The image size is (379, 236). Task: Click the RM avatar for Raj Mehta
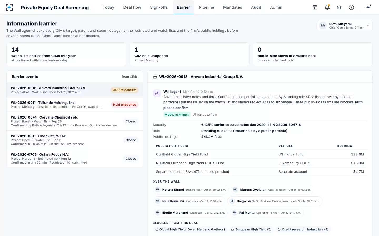[x=235, y=213]
